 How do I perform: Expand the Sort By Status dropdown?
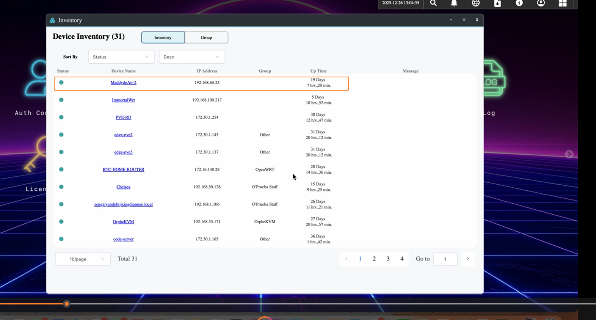point(121,57)
